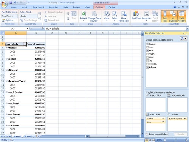
Task: Open the Formulas tool menu
Action: click(x=146, y=16)
